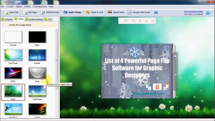Click the Apply Change button
Screen dimensions: 215x121
tap(73, 12)
